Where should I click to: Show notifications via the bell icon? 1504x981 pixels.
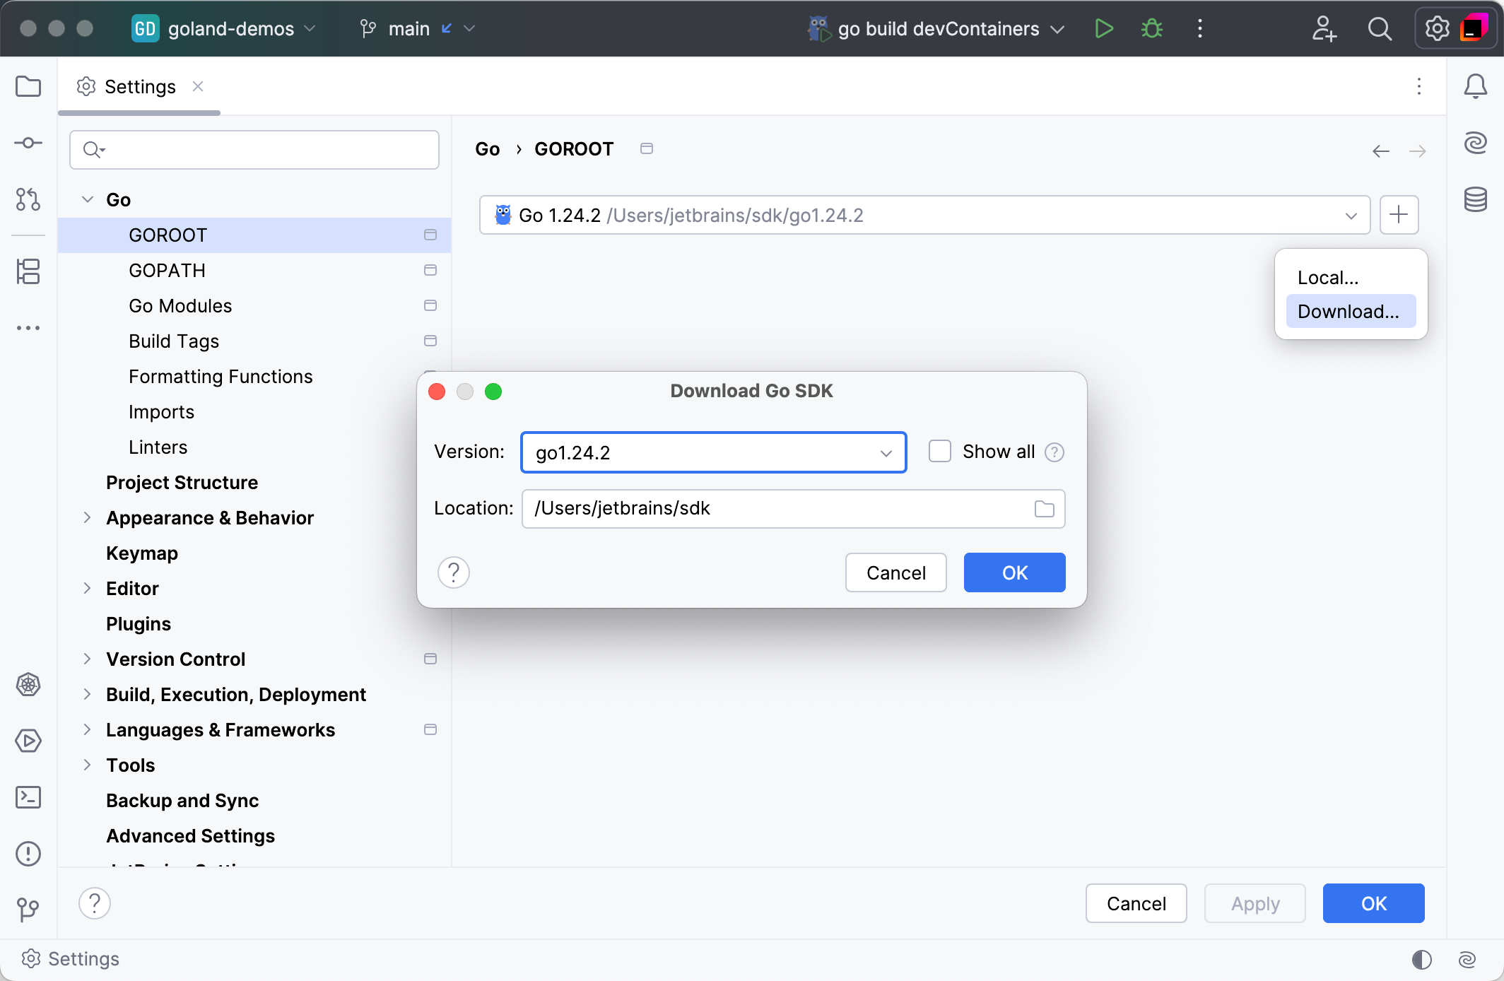click(1476, 86)
